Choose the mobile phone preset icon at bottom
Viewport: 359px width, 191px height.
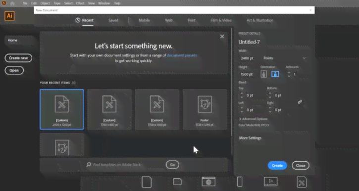240,182
